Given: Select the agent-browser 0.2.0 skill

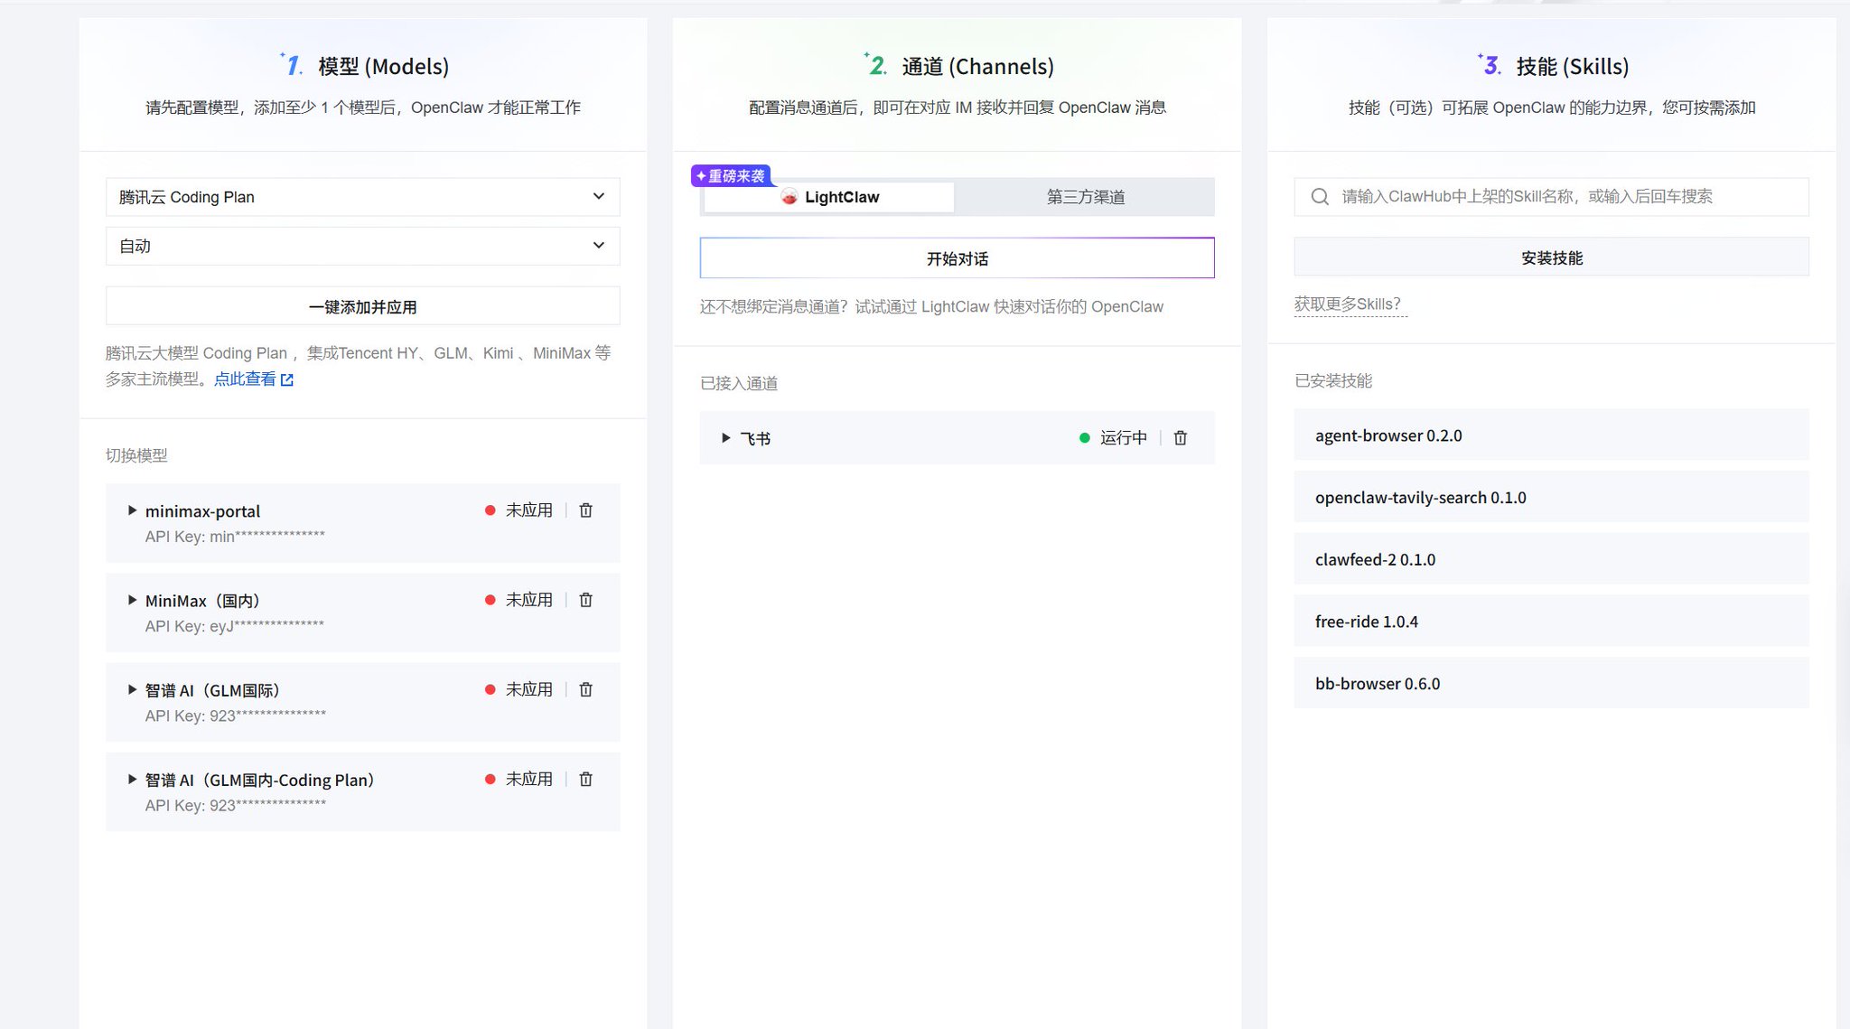Looking at the screenshot, I should 1552,435.
